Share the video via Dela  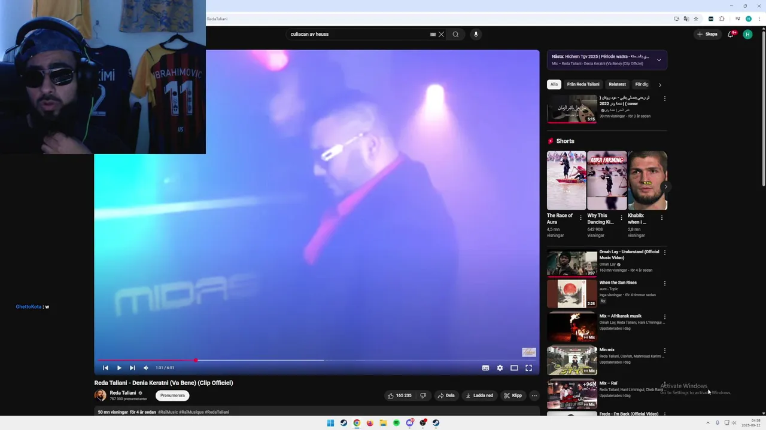[446, 395]
